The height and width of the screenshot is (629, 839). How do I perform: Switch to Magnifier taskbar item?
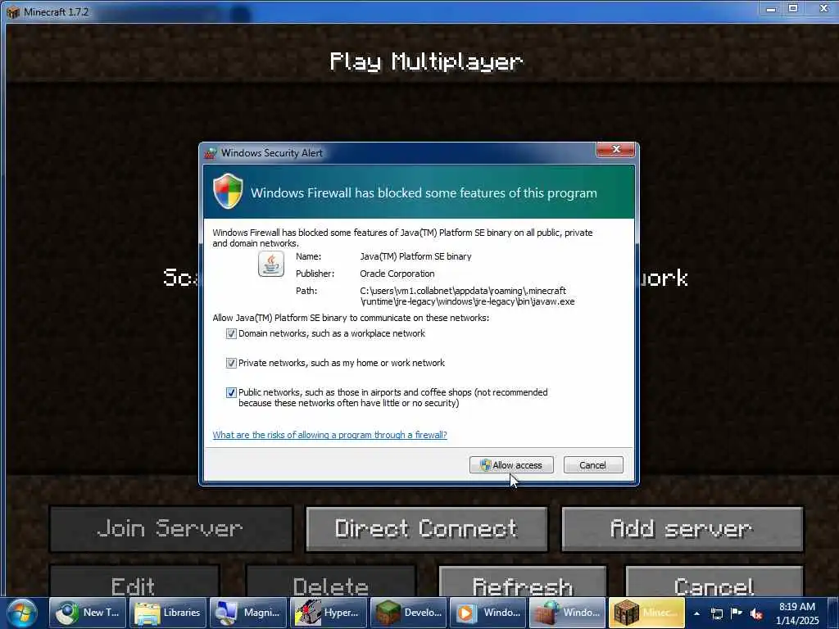pyautogui.click(x=247, y=613)
